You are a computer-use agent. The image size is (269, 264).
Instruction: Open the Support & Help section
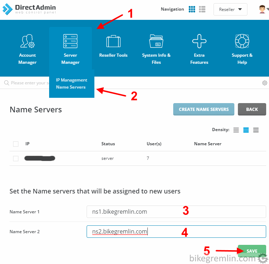(242, 49)
